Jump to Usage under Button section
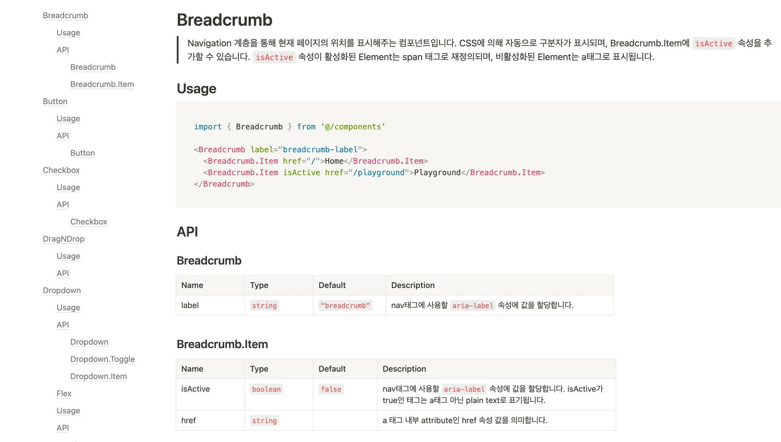 tap(68, 119)
